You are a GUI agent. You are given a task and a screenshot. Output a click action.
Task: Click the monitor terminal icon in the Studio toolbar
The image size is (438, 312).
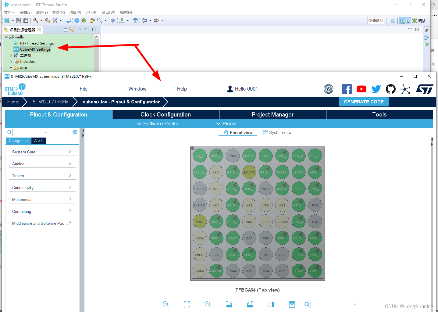point(68,20)
